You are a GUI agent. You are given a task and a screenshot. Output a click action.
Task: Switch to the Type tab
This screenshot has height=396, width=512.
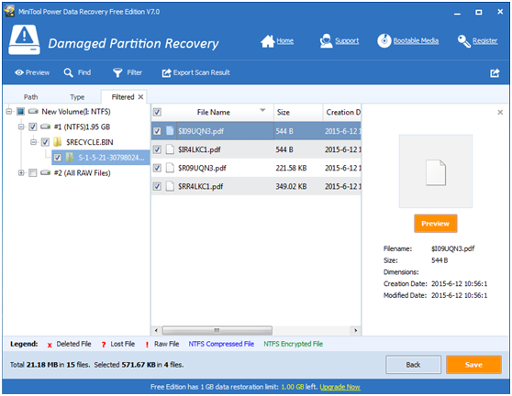pyautogui.click(x=77, y=97)
